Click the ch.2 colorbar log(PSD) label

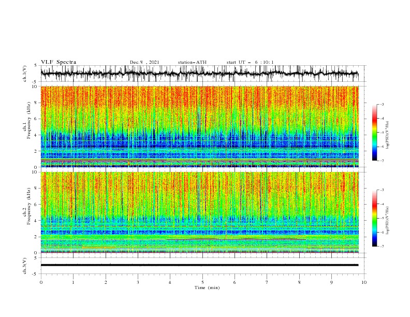pyautogui.click(x=387, y=220)
